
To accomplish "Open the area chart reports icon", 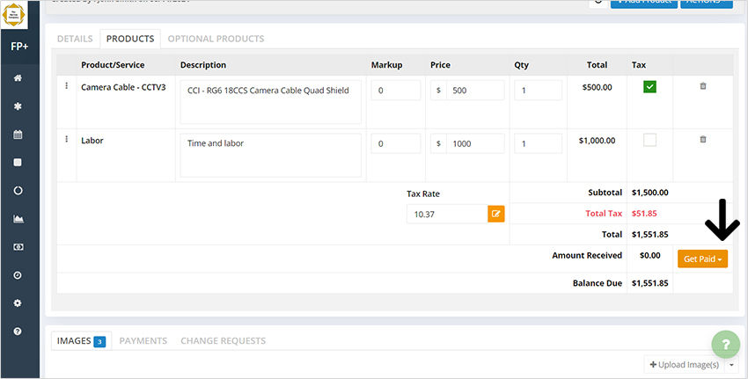I will point(18,219).
